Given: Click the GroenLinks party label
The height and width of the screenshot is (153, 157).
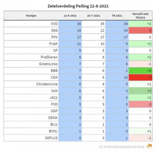Looking at the screenshot, I should 49,64.
